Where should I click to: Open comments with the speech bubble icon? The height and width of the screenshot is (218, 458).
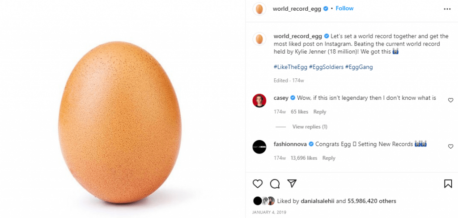[275, 184]
